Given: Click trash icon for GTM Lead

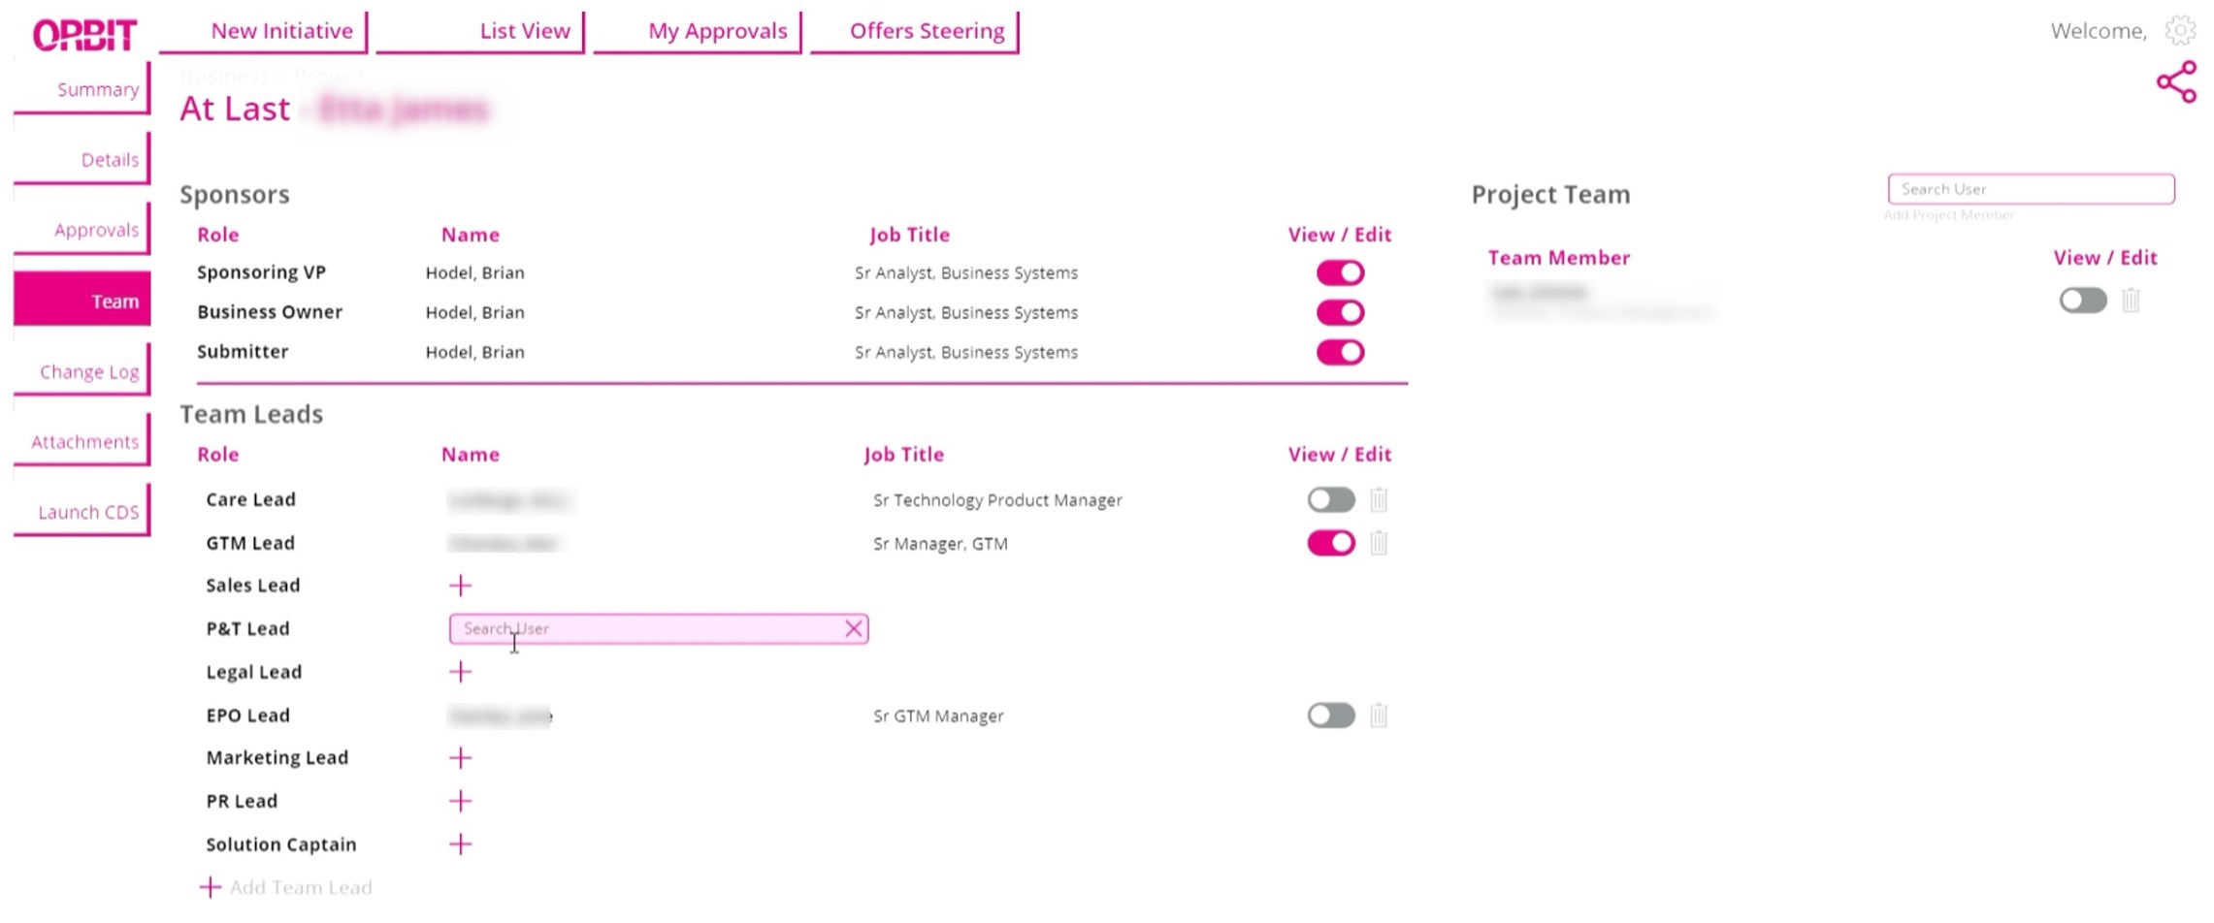Looking at the screenshot, I should pos(1379,543).
